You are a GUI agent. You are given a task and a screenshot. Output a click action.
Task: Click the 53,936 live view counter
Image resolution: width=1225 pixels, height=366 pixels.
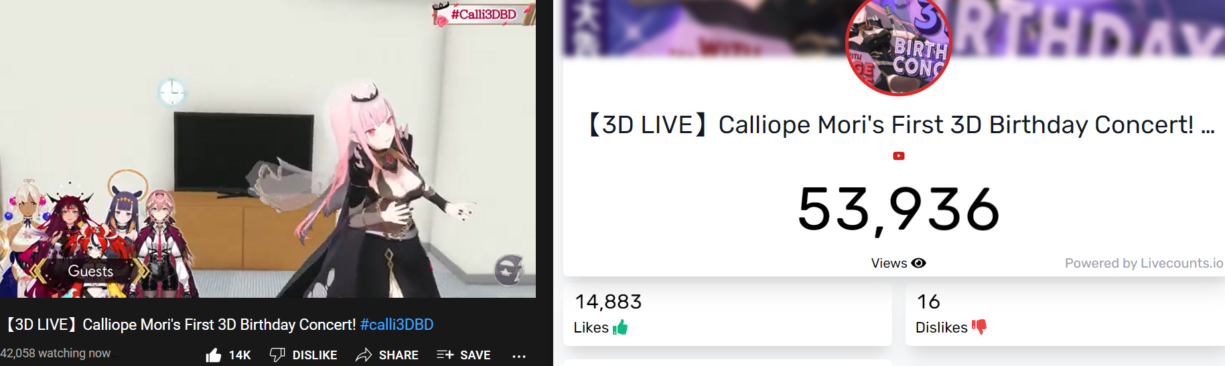tap(899, 209)
